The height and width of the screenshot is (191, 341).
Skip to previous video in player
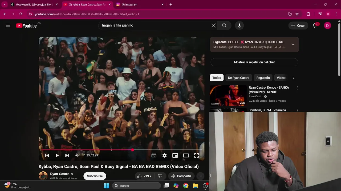(x=47, y=155)
